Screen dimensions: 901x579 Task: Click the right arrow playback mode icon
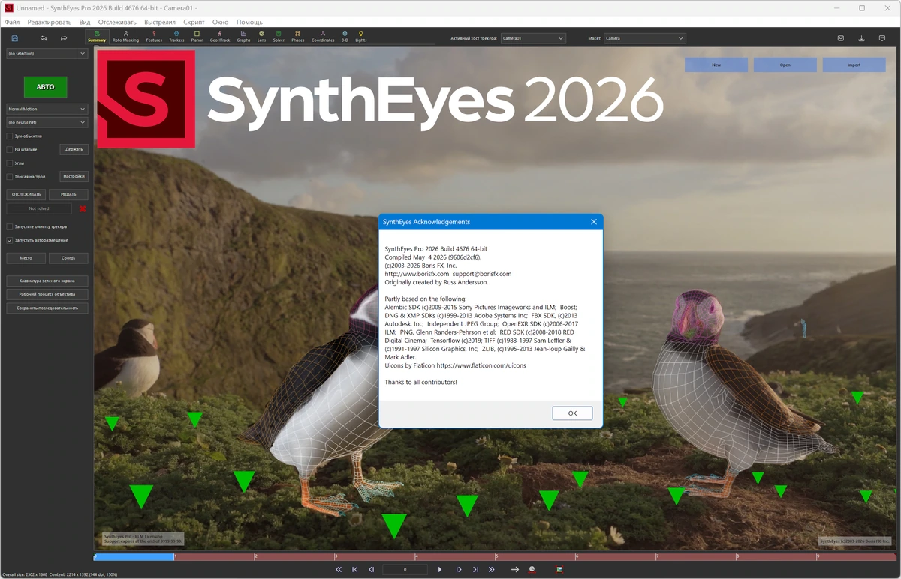[x=515, y=570]
